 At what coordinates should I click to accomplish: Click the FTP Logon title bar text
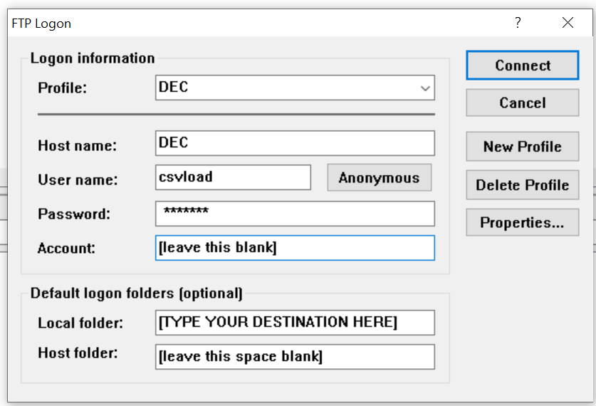[42, 24]
